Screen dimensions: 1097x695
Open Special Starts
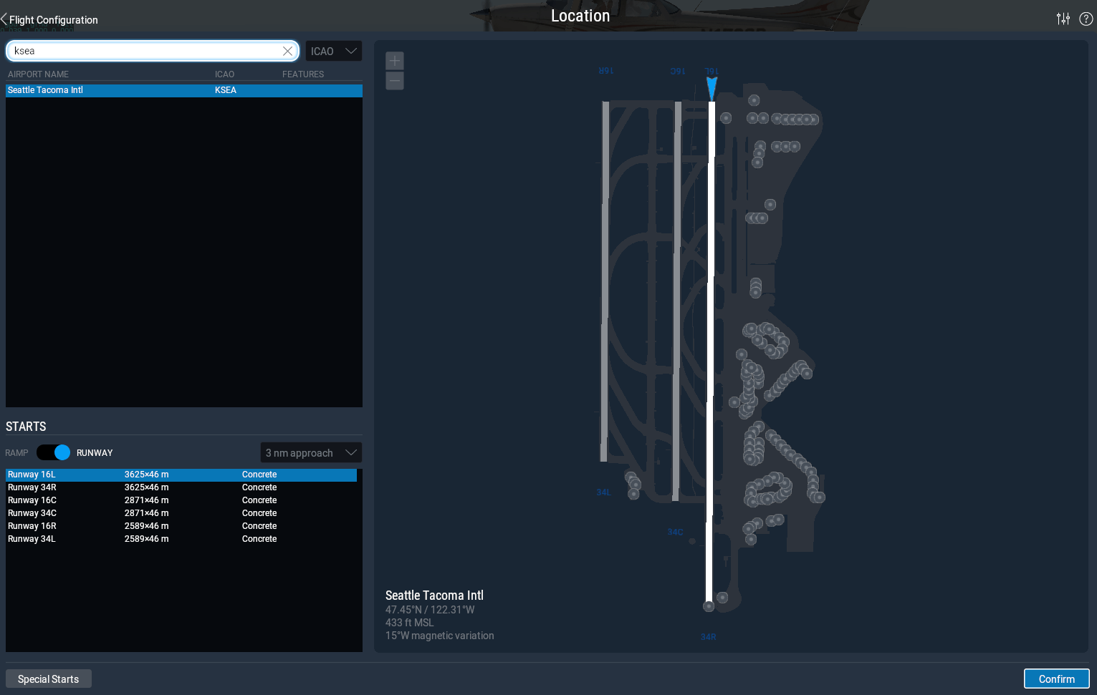tap(49, 679)
